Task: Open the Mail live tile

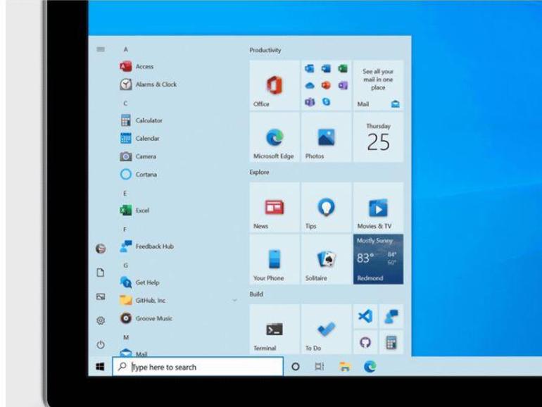Action: click(x=378, y=85)
